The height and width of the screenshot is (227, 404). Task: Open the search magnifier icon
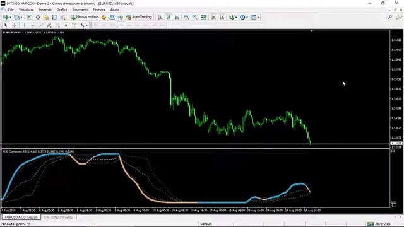click(x=390, y=17)
